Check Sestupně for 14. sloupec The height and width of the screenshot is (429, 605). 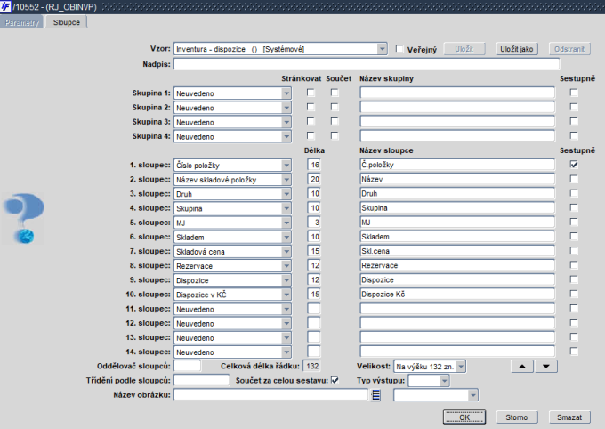(x=574, y=352)
